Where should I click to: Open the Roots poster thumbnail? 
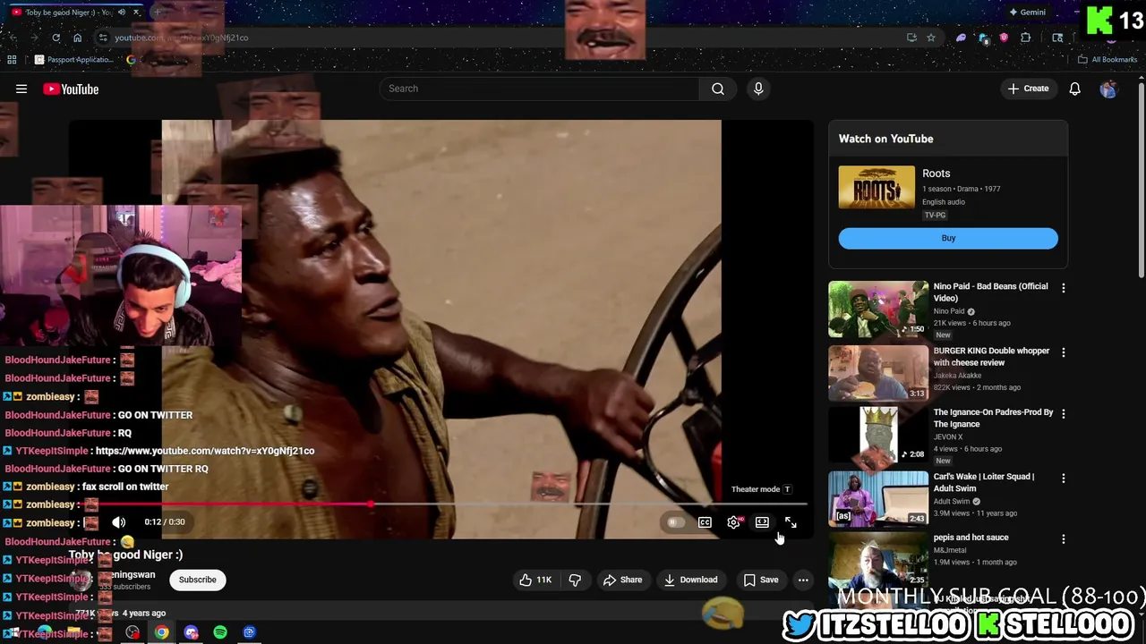[x=877, y=187]
